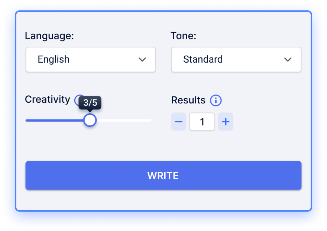Image resolution: width=327 pixels, height=231 pixels.
Task: Decrease results count with the minus button
Action: tap(178, 122)
